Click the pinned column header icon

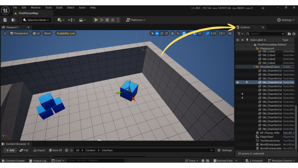point(247,40)
